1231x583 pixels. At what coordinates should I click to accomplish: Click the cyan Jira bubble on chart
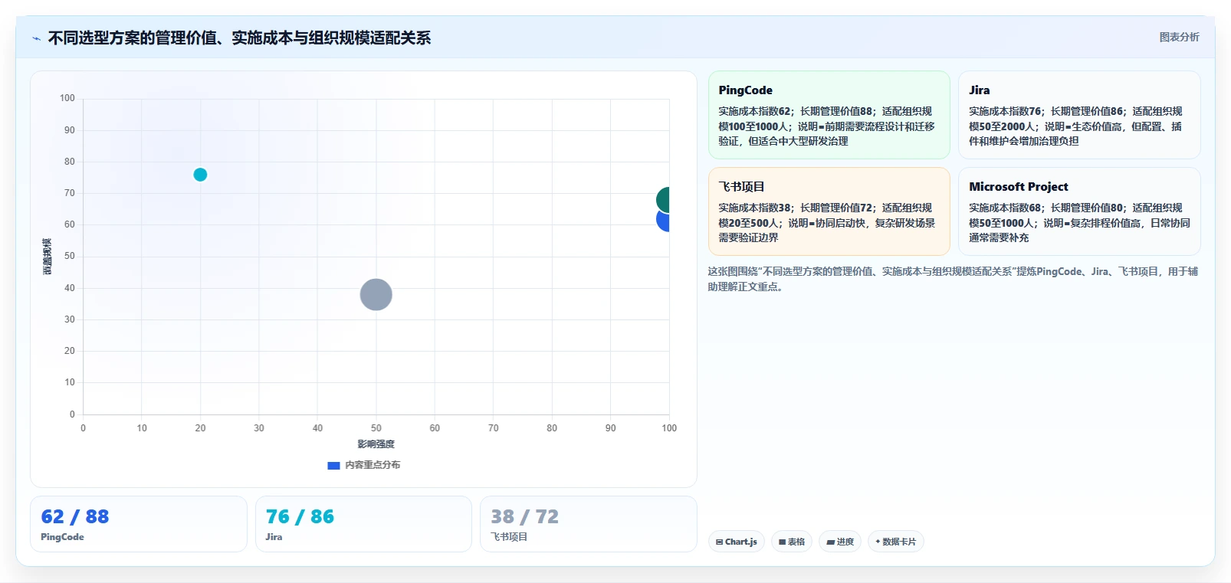[200, 175]
